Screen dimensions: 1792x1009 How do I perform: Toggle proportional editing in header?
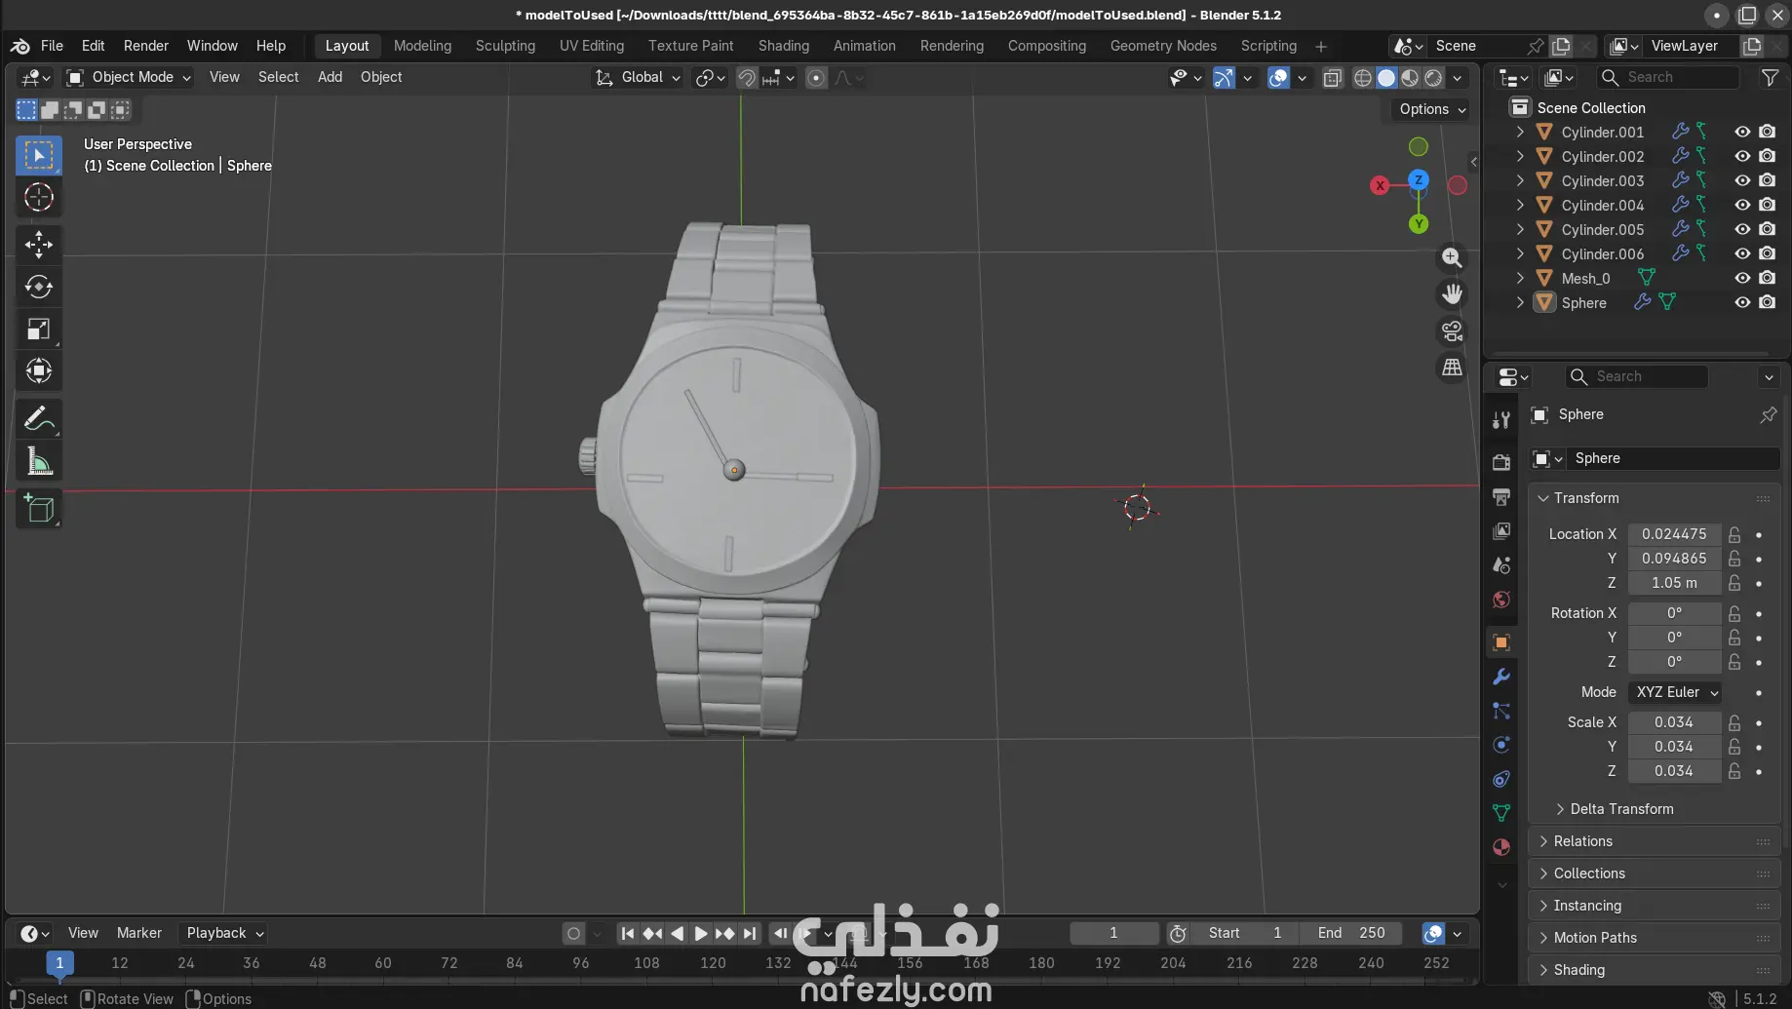pyautogui.click(x=817, y=78)
